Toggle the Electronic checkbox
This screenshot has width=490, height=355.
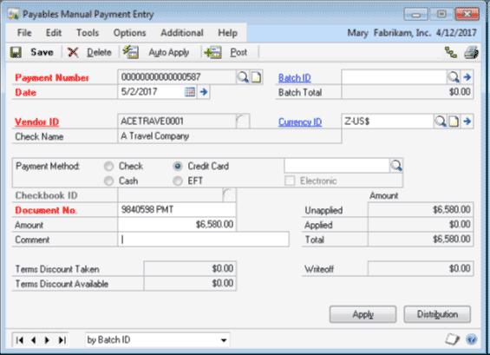[x=290, y=181]
